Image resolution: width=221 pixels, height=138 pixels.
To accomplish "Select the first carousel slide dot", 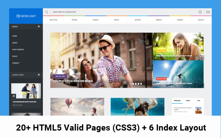I will click(x=130, y=84).
